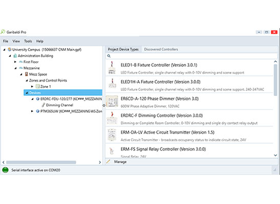280x204 pixels.
Task: Click ELED1H-A Fixture Controller thumbnail
Action: coord(112,84)
